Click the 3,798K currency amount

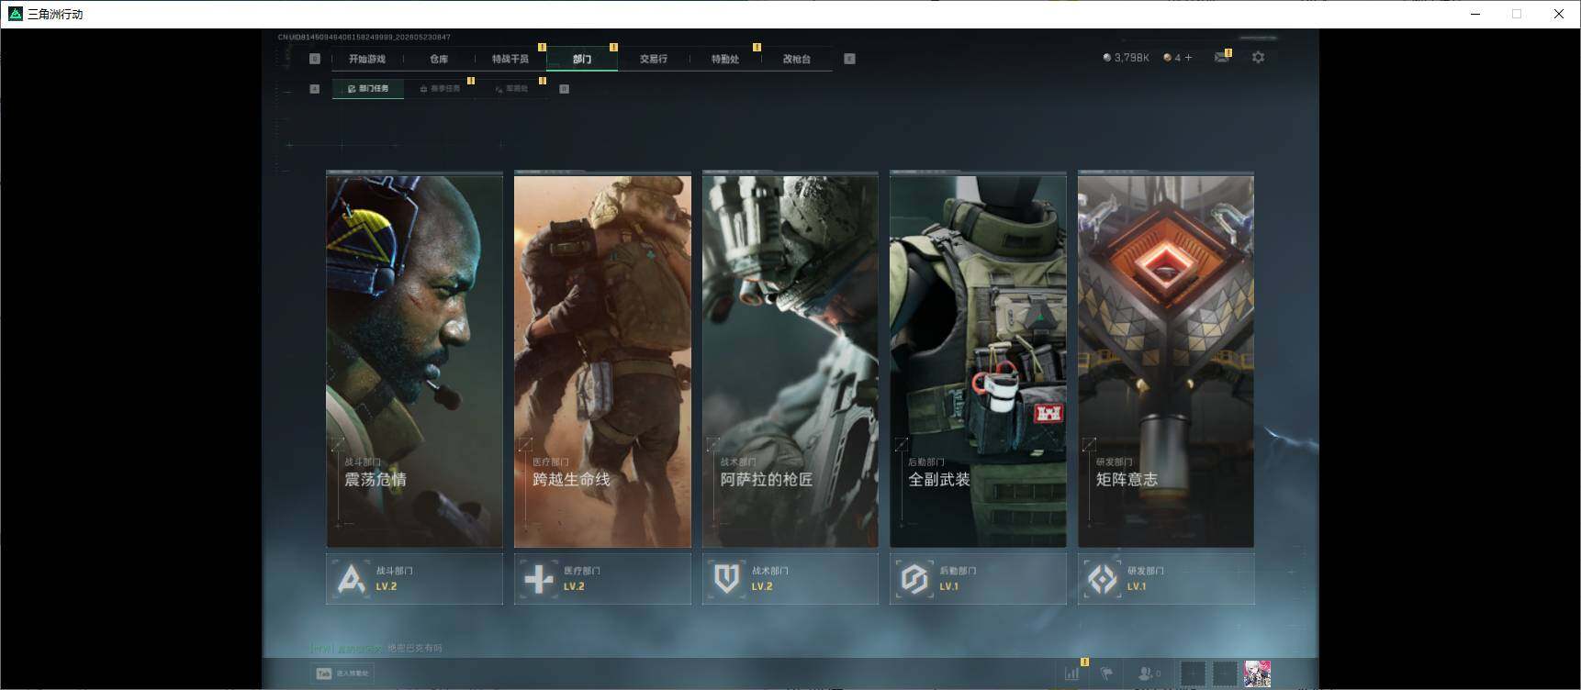click(1132, 57)
